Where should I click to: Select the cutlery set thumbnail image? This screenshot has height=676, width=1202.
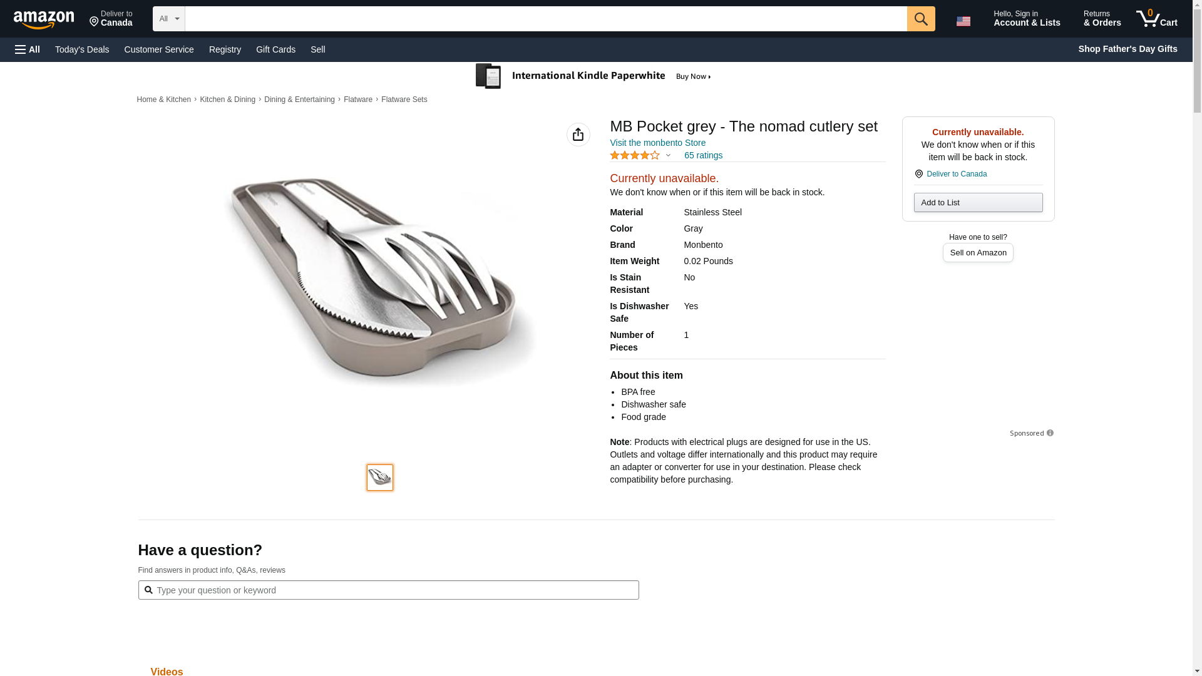point(380,478)
